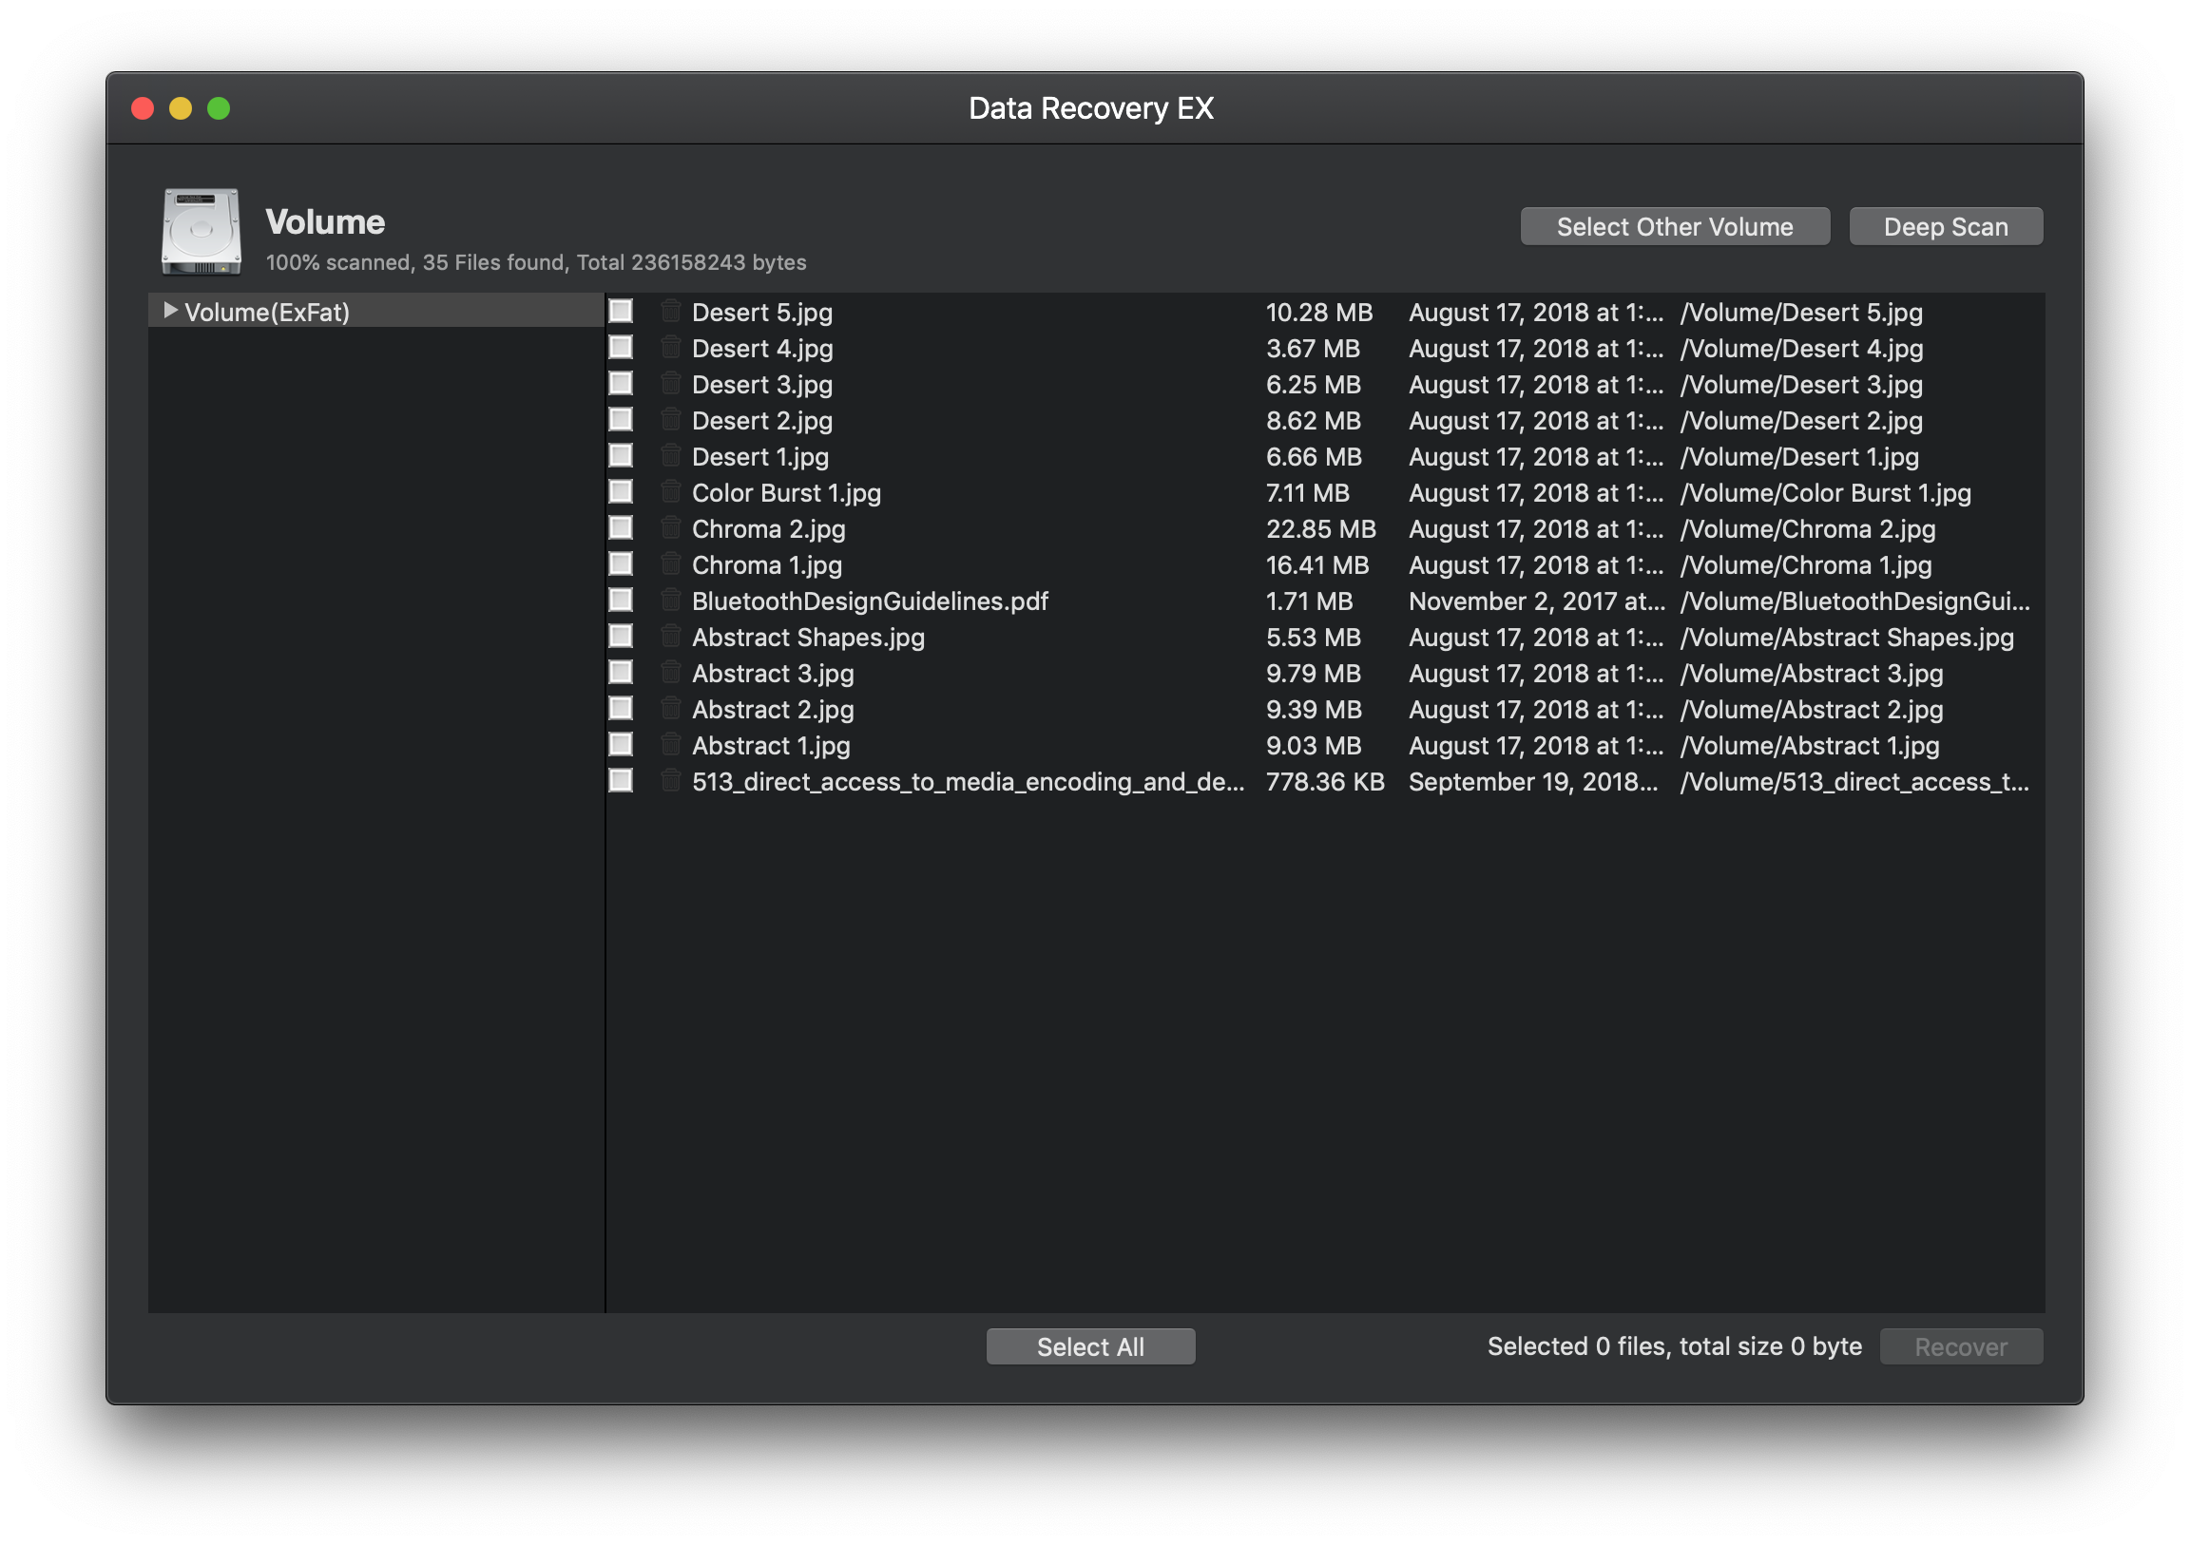This screenshot has height=1545, width=2190.
Task: Click the trash icon beside Chroma 2.jpg
Action: (670, 529)
